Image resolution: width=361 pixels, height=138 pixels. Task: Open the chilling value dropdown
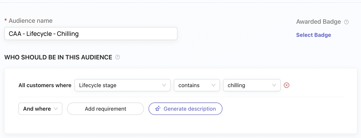click(x=252, y=85)
